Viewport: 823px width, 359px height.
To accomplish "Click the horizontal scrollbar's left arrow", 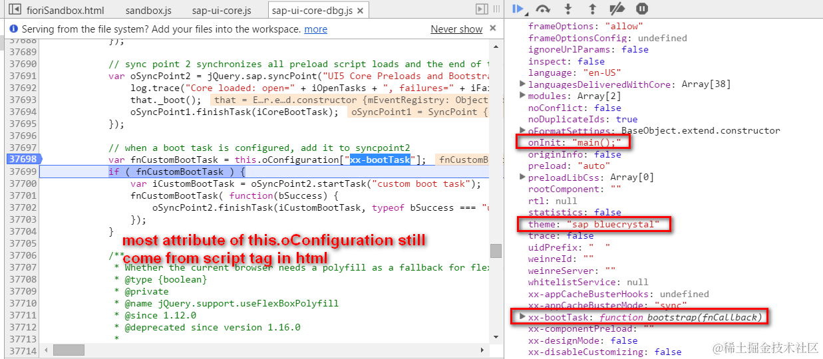I will (x=45, y=350).
